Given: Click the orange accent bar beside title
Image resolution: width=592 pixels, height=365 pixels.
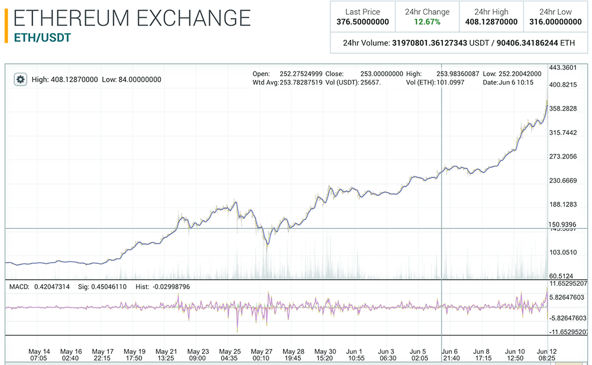Looking at the screenshot, I should pyautogui.click(x=6, y=25).
